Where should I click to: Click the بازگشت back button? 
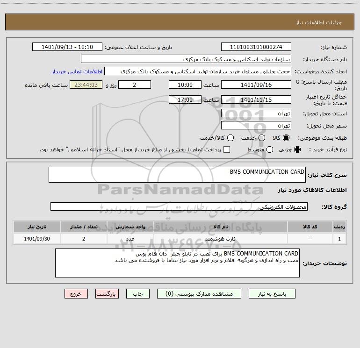[107, 294]
